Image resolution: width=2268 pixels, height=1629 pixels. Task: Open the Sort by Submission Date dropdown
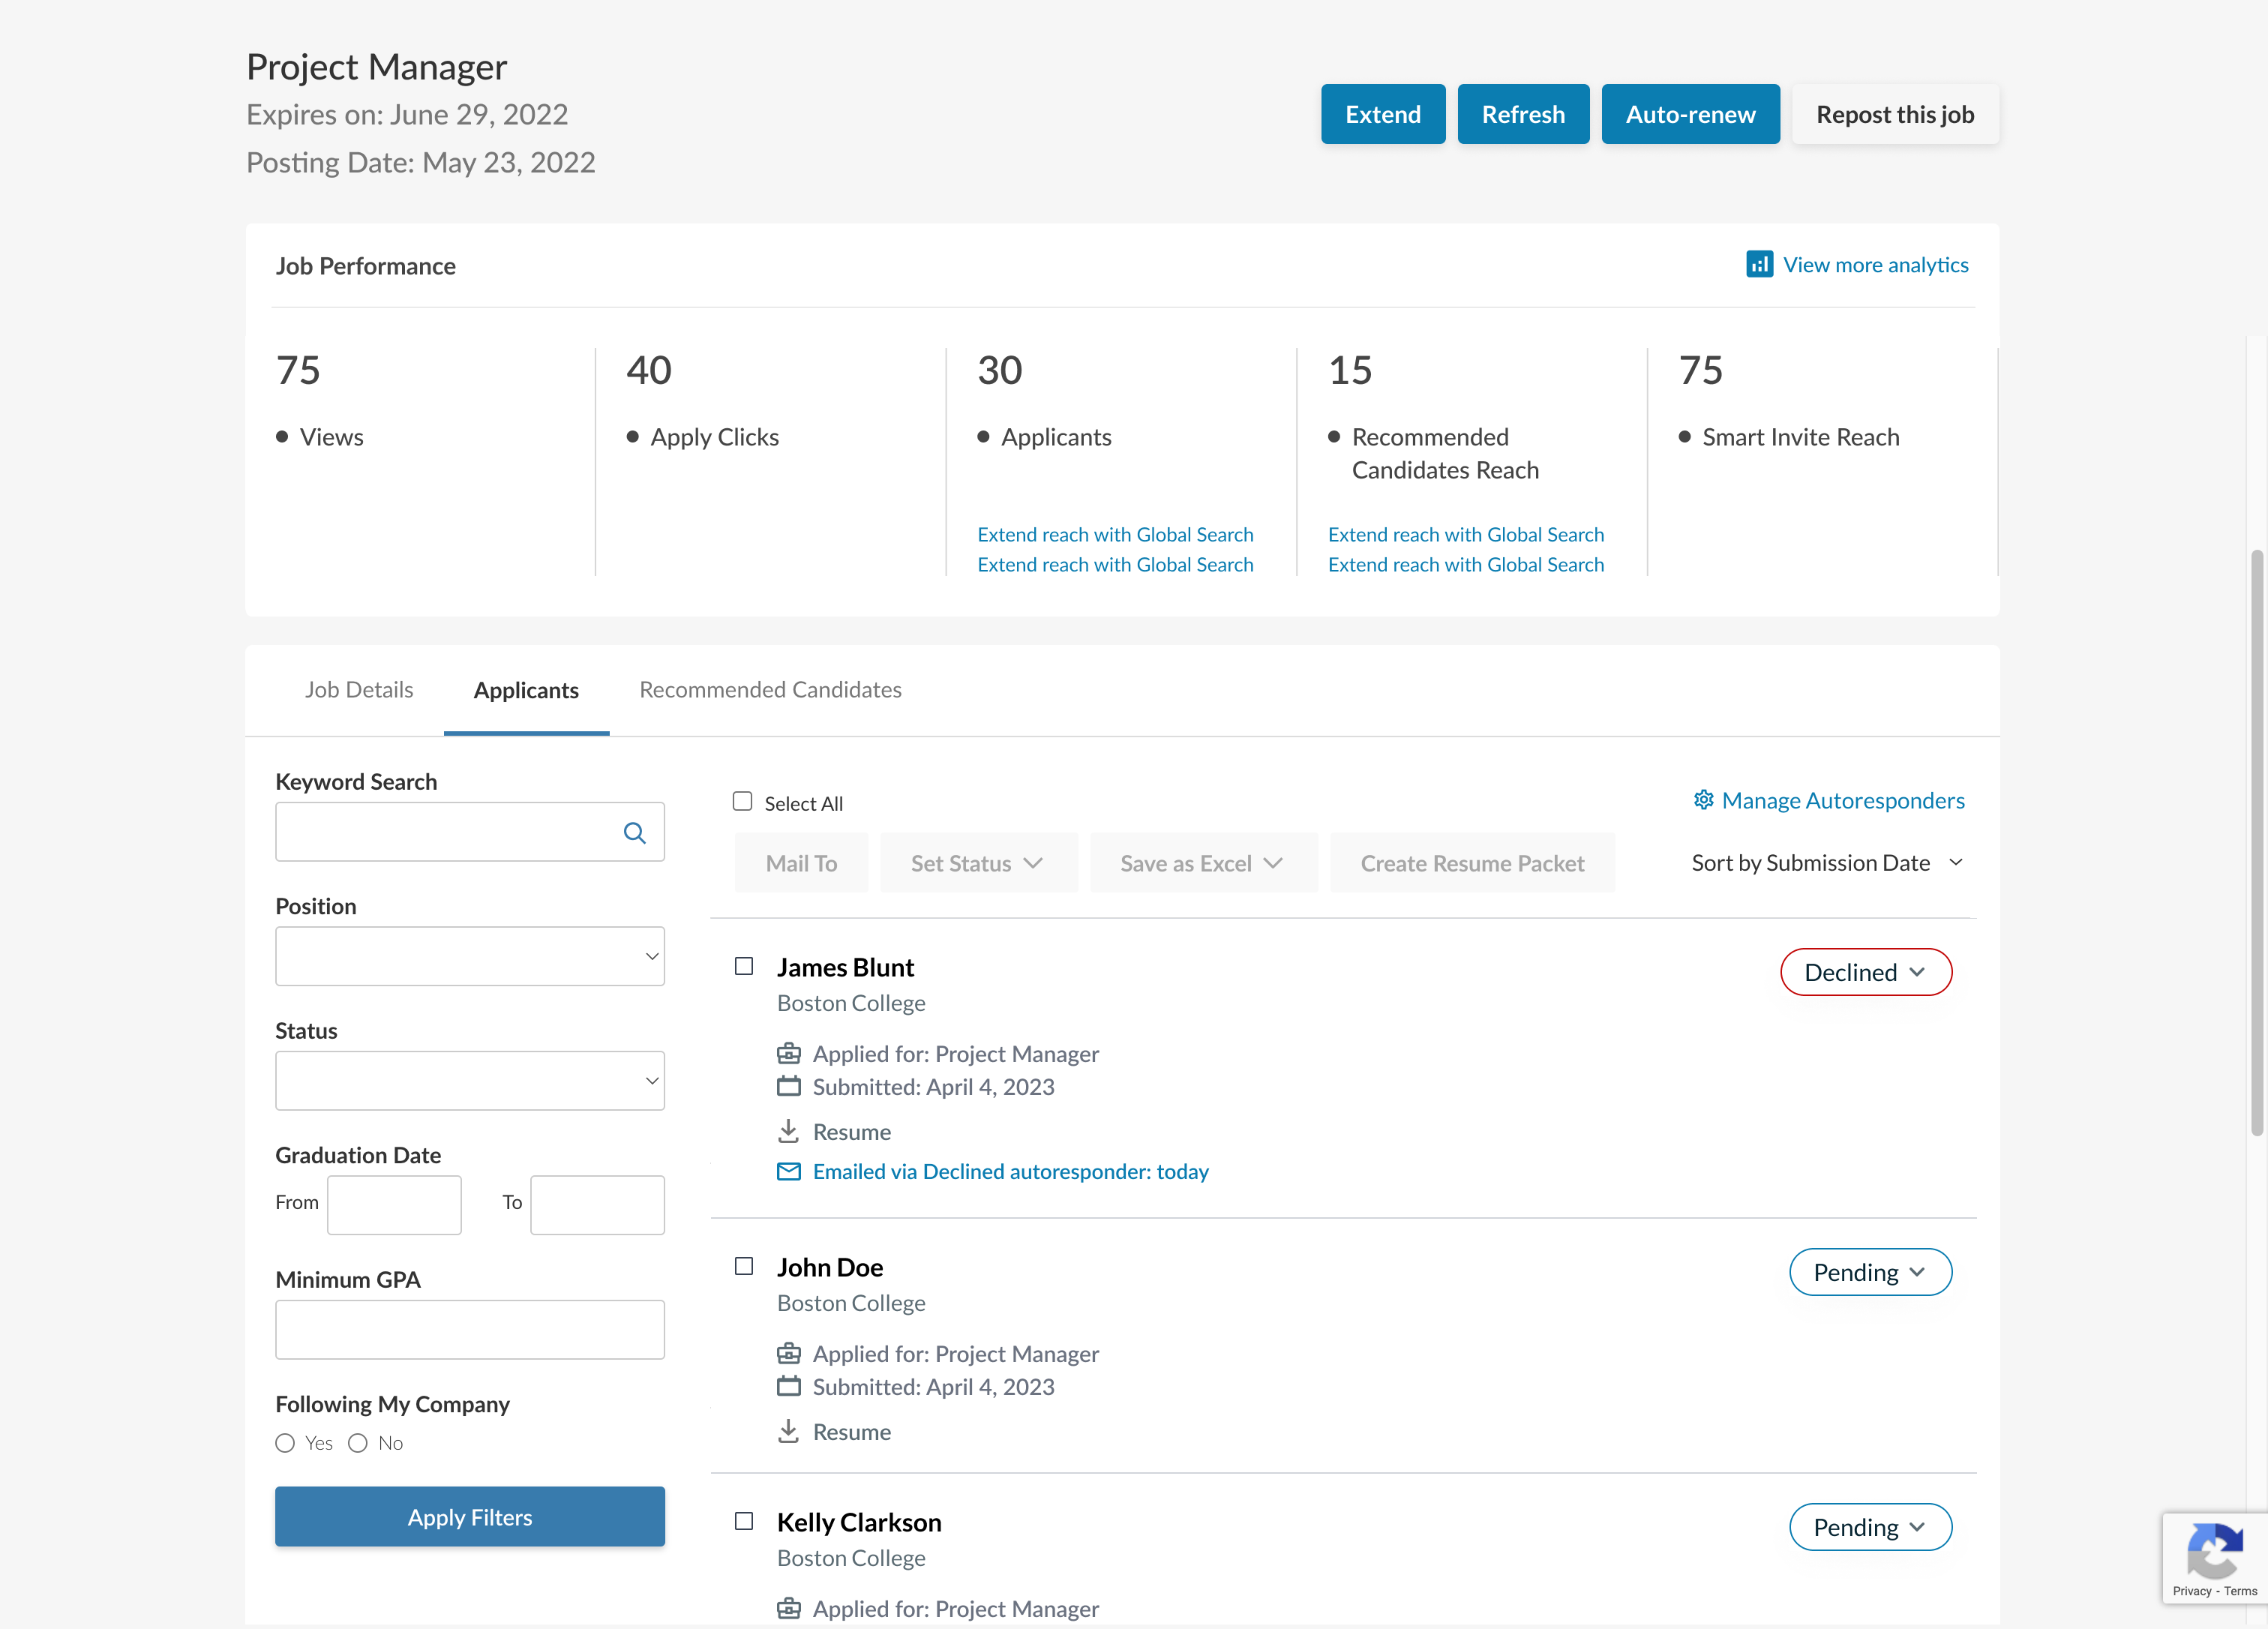click(1826, 863)
